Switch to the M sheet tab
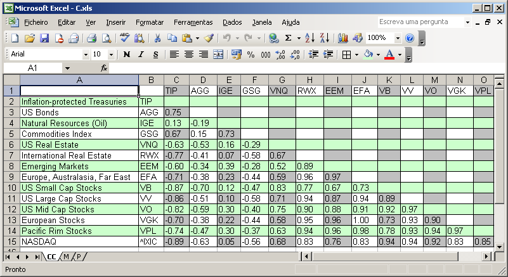 (x=66, y=257)
